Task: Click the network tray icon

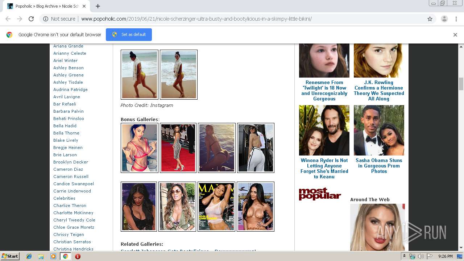Action: click(412, 256)
